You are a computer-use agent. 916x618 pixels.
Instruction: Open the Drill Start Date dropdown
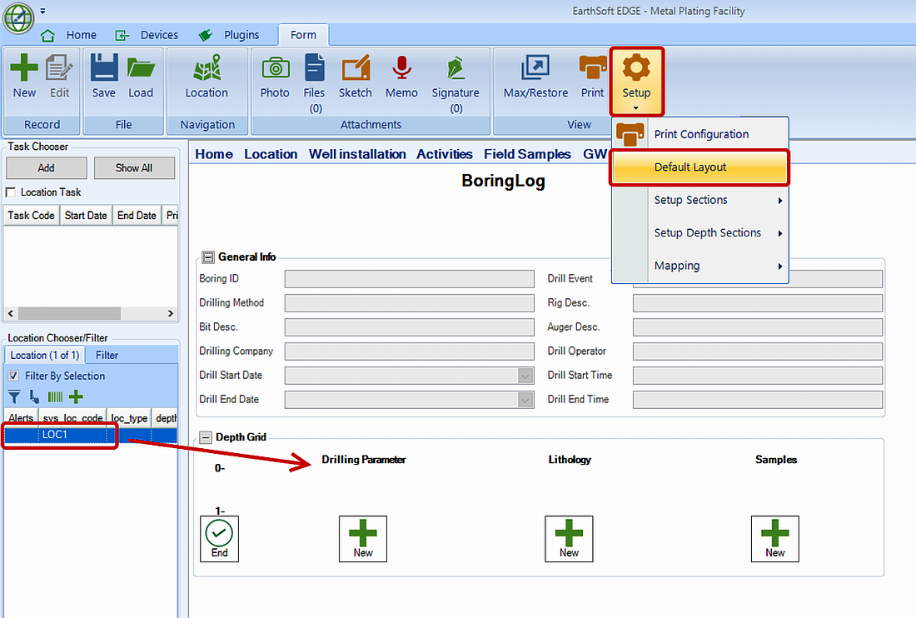coord(525,376)
